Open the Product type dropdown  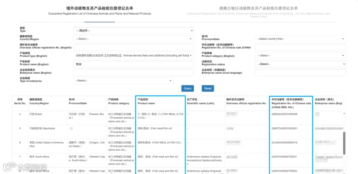point(134,55)
